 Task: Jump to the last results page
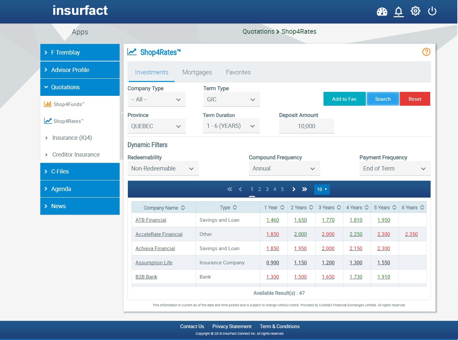pyautogui.click(x=305, y=189)
